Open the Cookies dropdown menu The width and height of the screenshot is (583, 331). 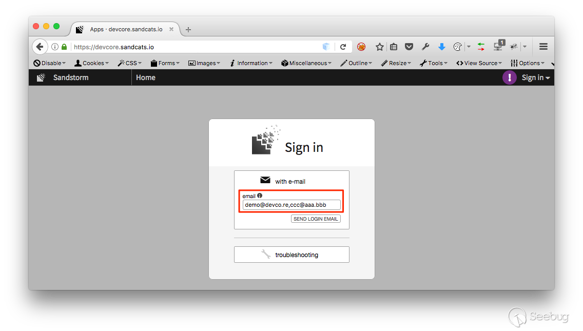click(91, 63)
